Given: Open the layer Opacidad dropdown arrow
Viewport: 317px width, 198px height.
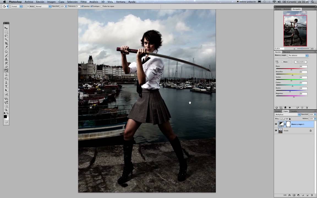Looking at the screenshot, I should tap(315, 114).
